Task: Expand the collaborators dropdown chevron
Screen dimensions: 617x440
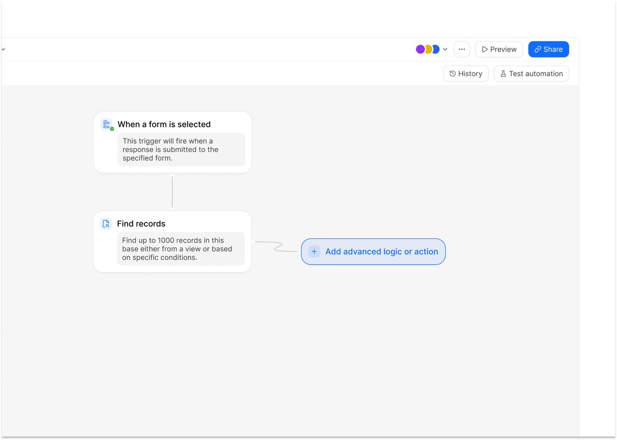Action: 445,49
